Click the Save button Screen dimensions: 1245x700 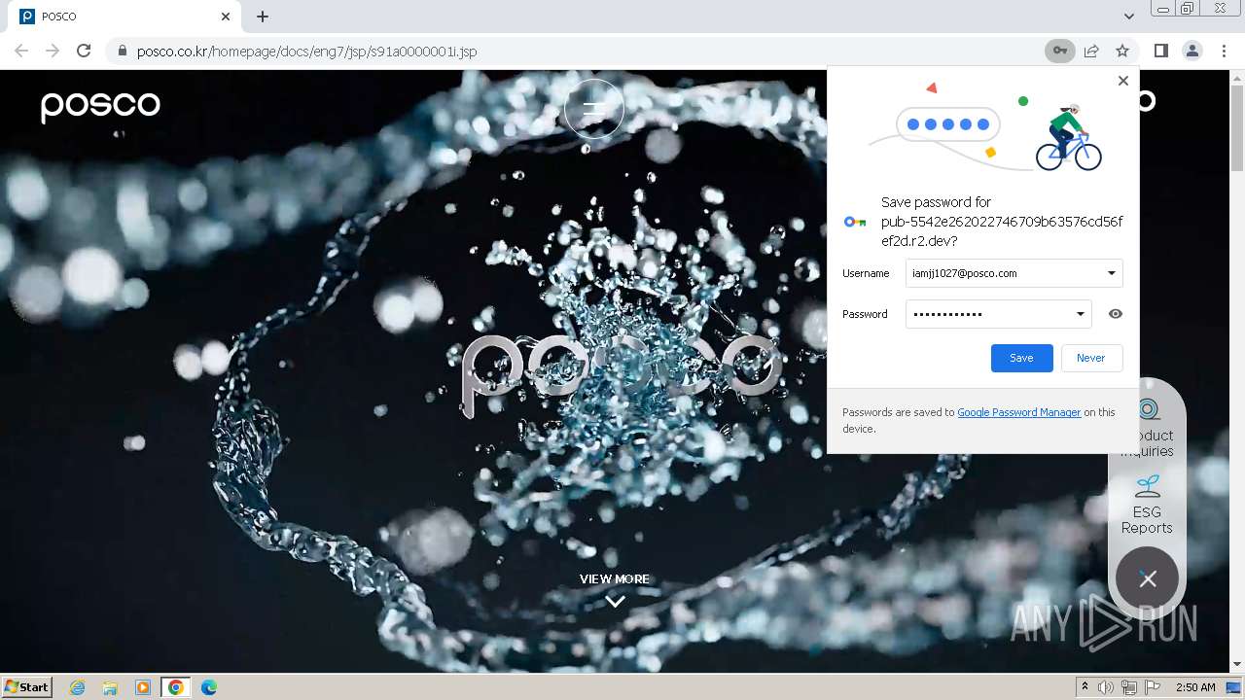(x=1021, y=358)
